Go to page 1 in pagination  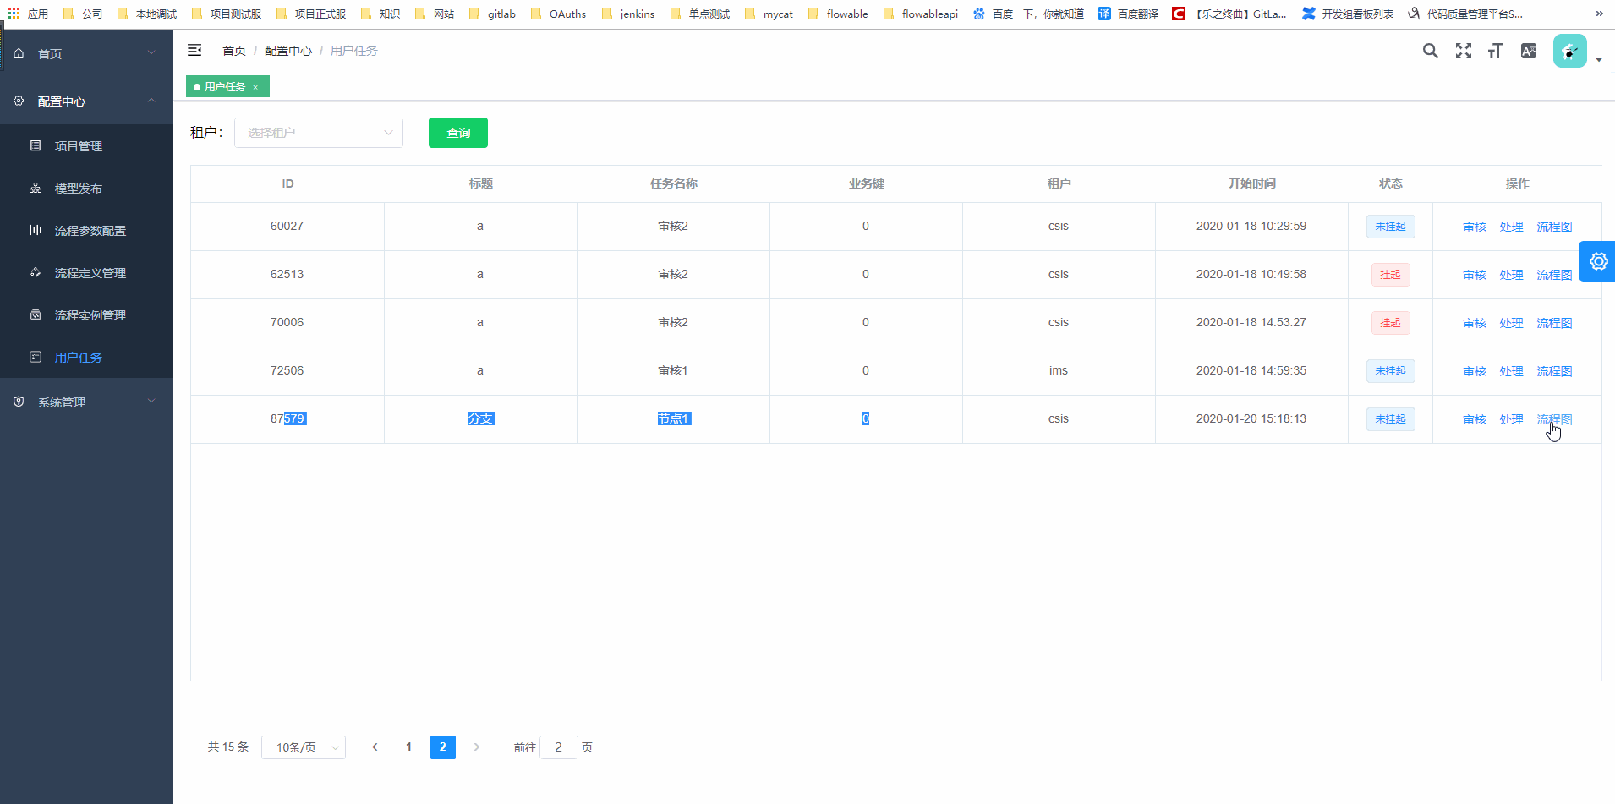click(x=408, y=747)
